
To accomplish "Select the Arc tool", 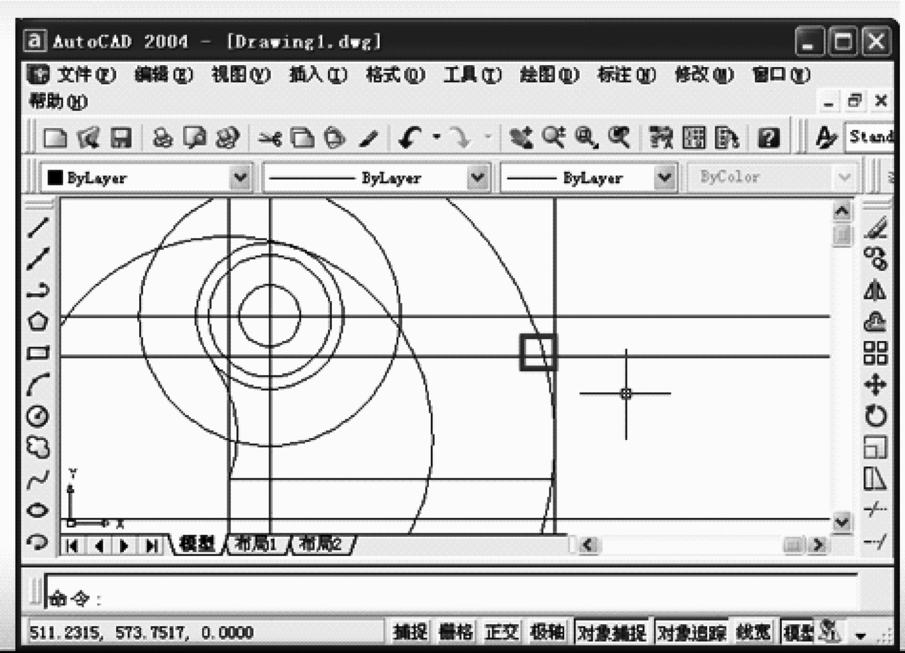I will pos(38,385).
